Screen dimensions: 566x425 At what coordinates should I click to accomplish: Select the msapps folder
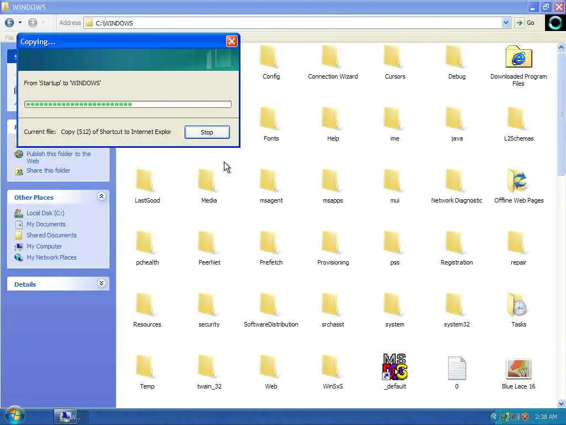tap(333, 186)
